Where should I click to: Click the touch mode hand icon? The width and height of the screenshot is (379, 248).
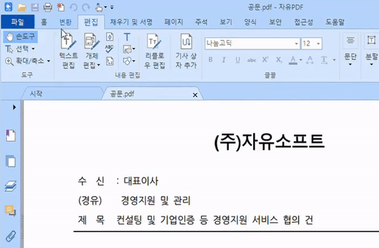click(x=99, y=8)
